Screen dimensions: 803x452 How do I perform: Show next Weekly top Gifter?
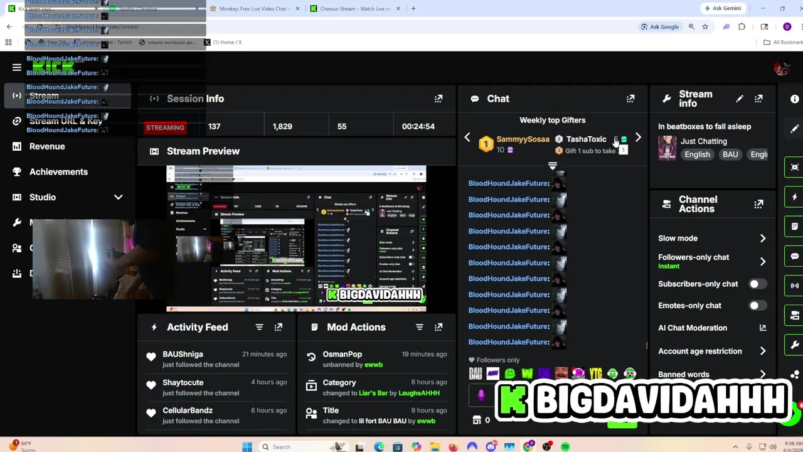tap(638, 138)
